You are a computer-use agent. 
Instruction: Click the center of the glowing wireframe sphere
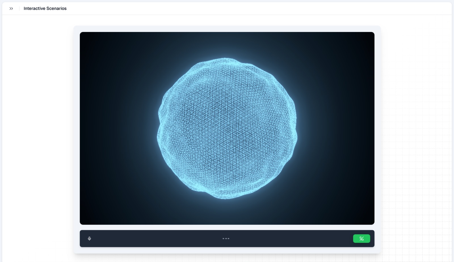pos(227,128)
